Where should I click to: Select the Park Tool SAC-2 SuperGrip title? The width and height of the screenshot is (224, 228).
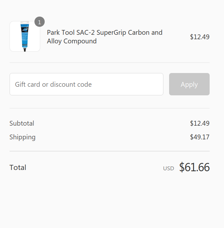point(104,33)
